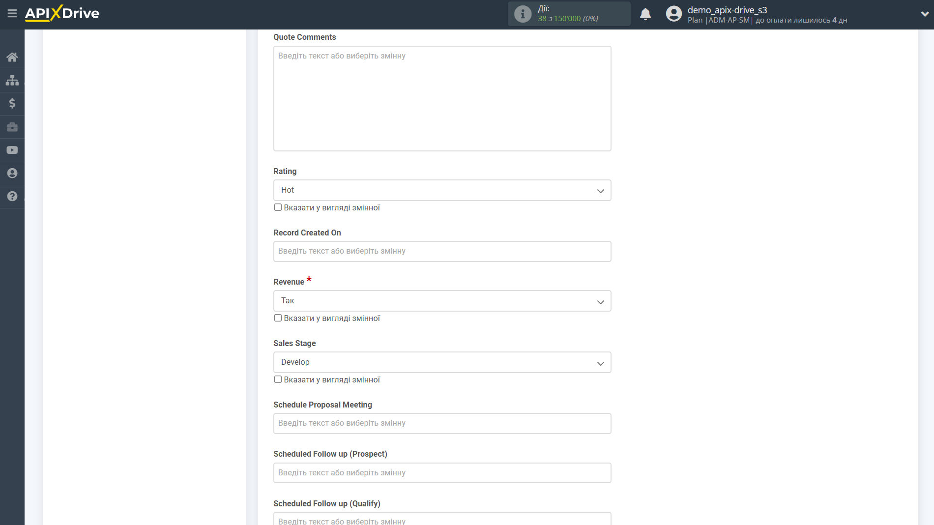Click the actions info icon
This screenshot has height=525, width=934.
tap(523, 14)
